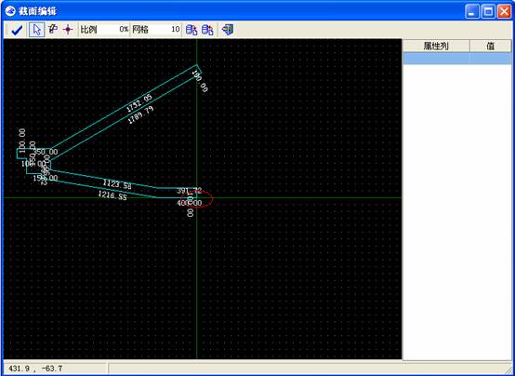515x376 pixels.
Task: Confirm section edit with the blue checkmark
Action: (17, 30)
